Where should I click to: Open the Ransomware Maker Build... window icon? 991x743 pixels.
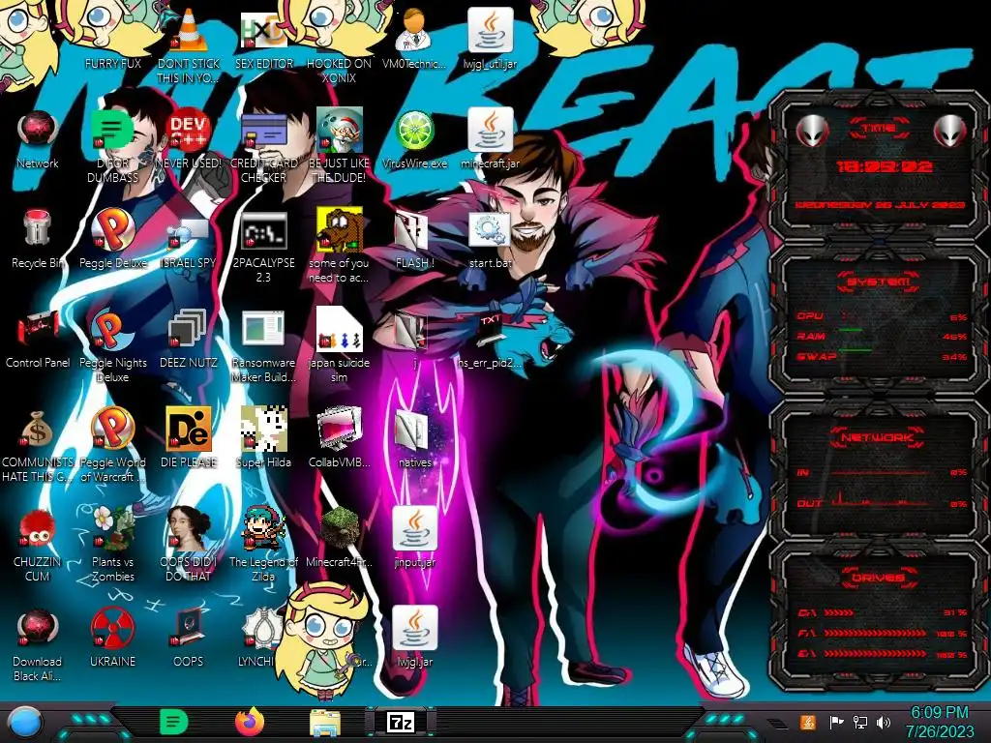pyautogui.click(x=264, y=330)
